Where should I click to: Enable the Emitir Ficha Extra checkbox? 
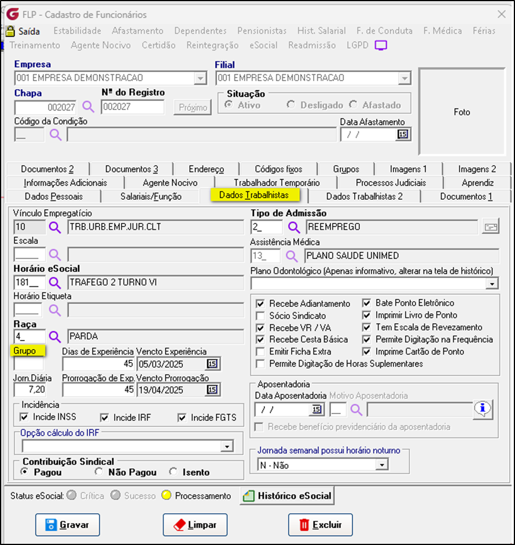(260, 352)
